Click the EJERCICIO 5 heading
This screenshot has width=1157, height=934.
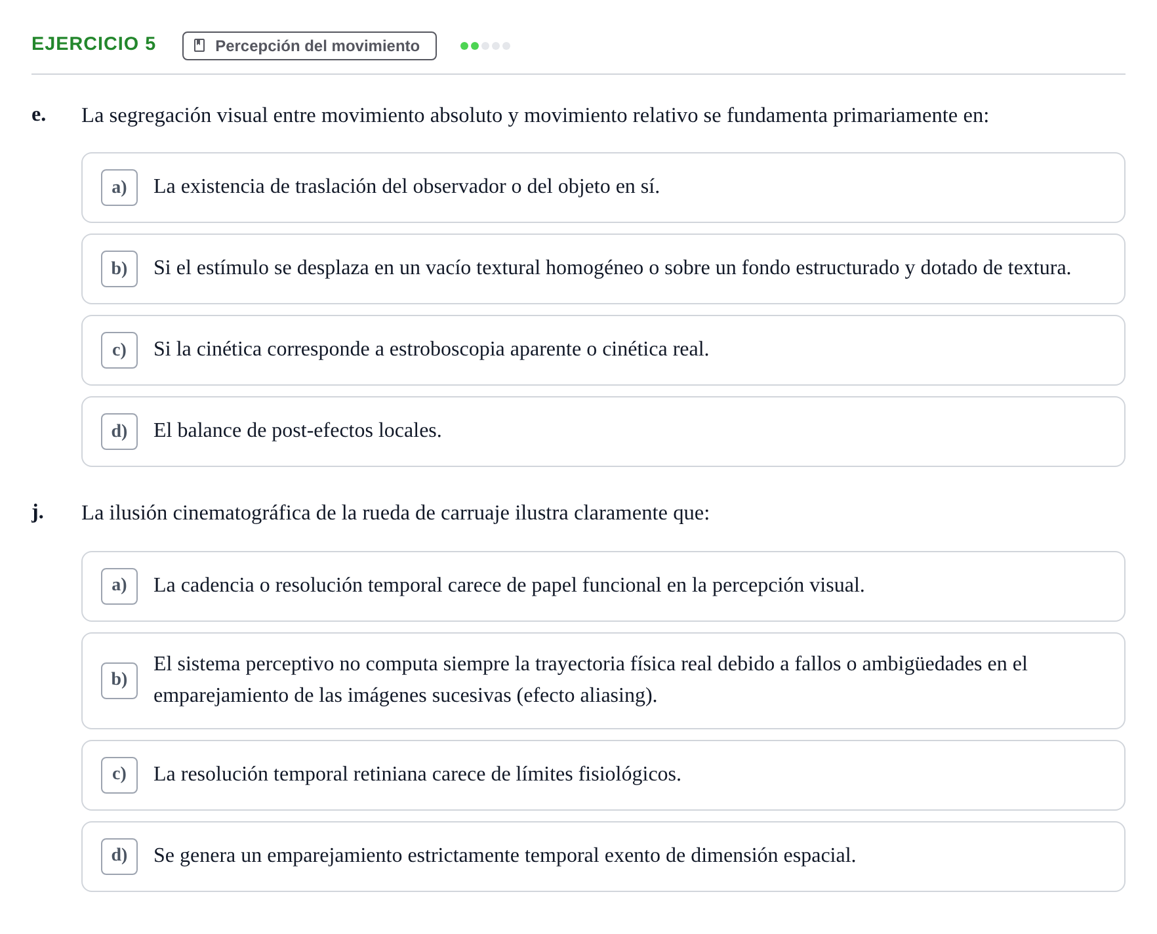(94, 44)
